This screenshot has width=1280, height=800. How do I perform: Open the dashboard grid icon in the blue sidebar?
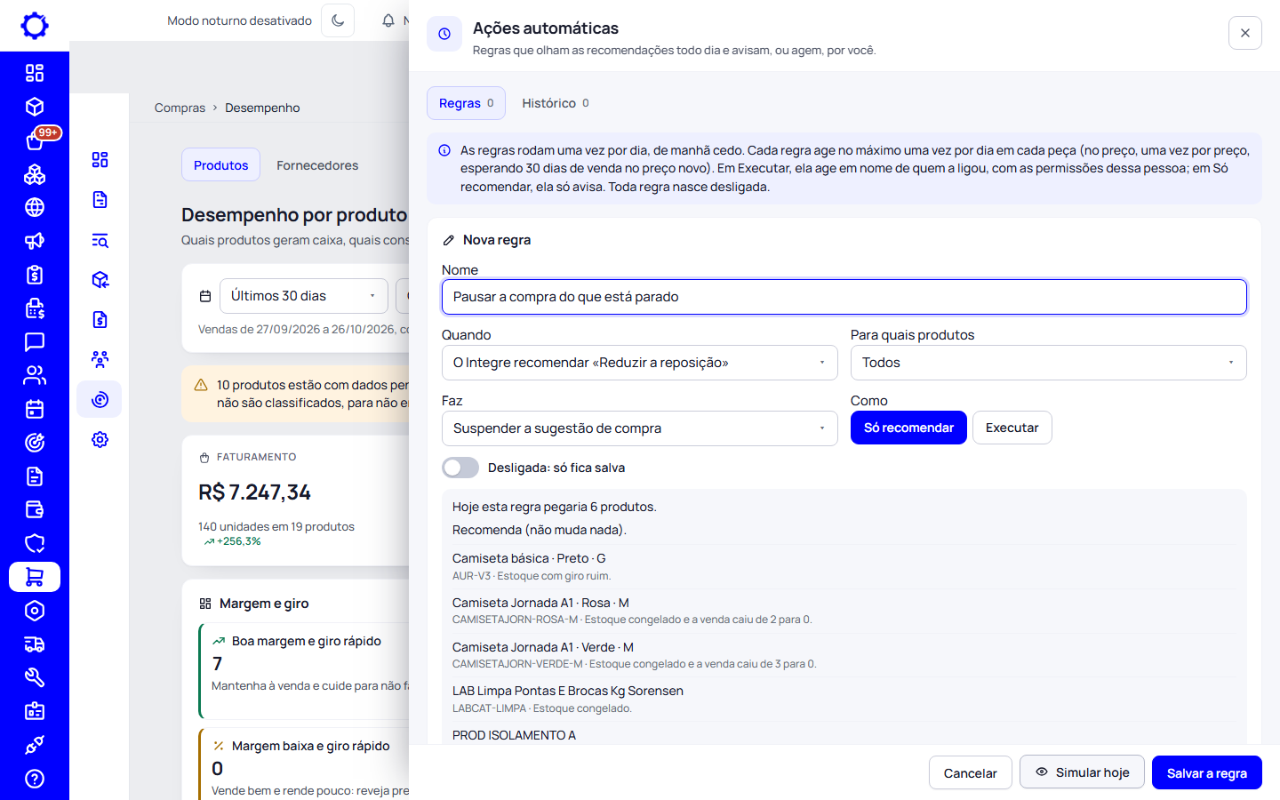(x=35, y=73)
